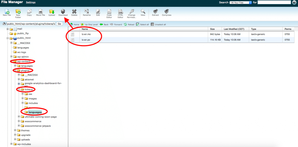This screenshot has width=298, height=147.
Task: Expand the wp-admin folder node
Action: pos(11,57)
